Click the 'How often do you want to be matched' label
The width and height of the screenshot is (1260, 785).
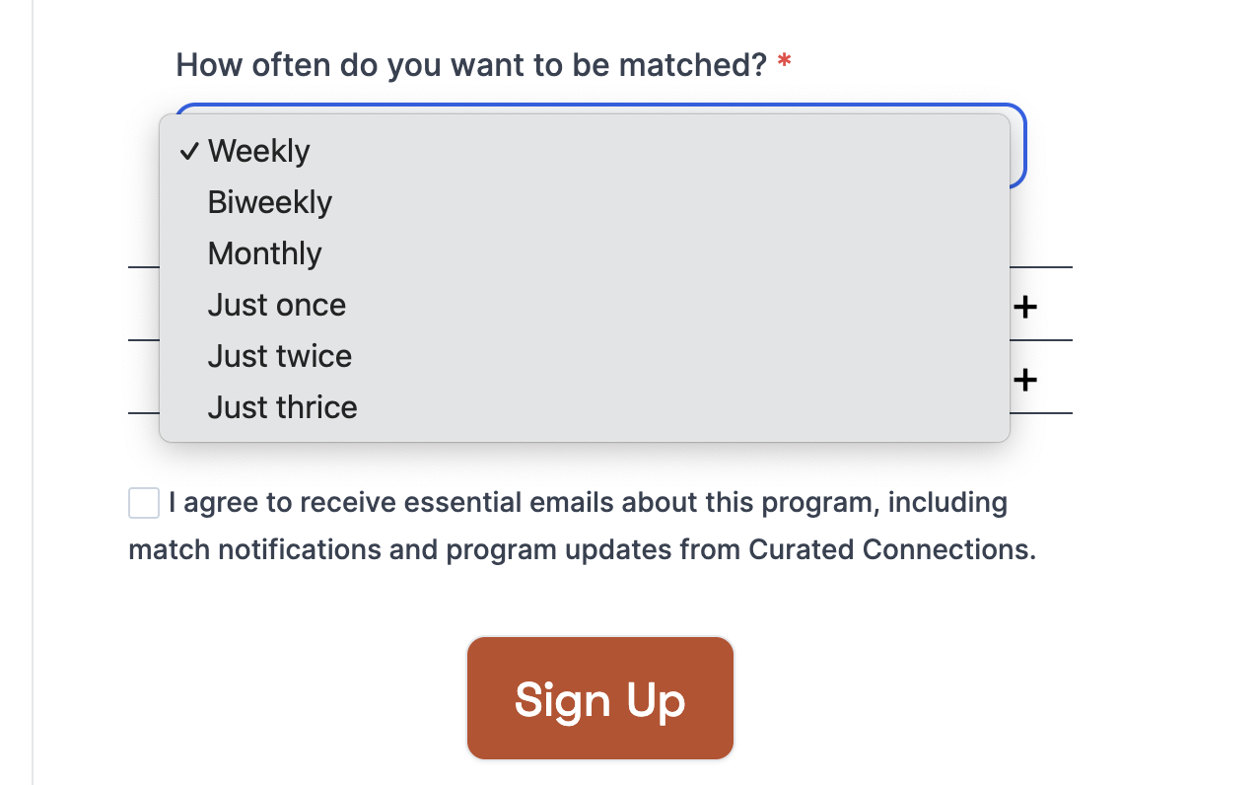tap(471, 65)
